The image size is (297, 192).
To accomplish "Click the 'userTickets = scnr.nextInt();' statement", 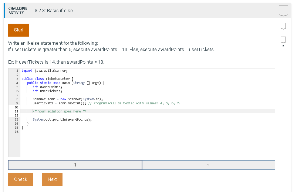I will click(x=59, y=103).
